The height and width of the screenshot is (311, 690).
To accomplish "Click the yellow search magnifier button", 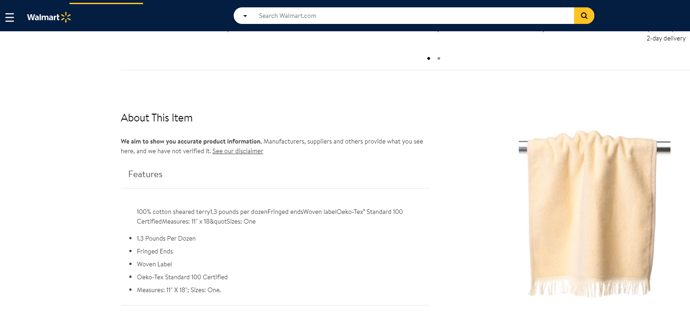I will pos(584,16).
